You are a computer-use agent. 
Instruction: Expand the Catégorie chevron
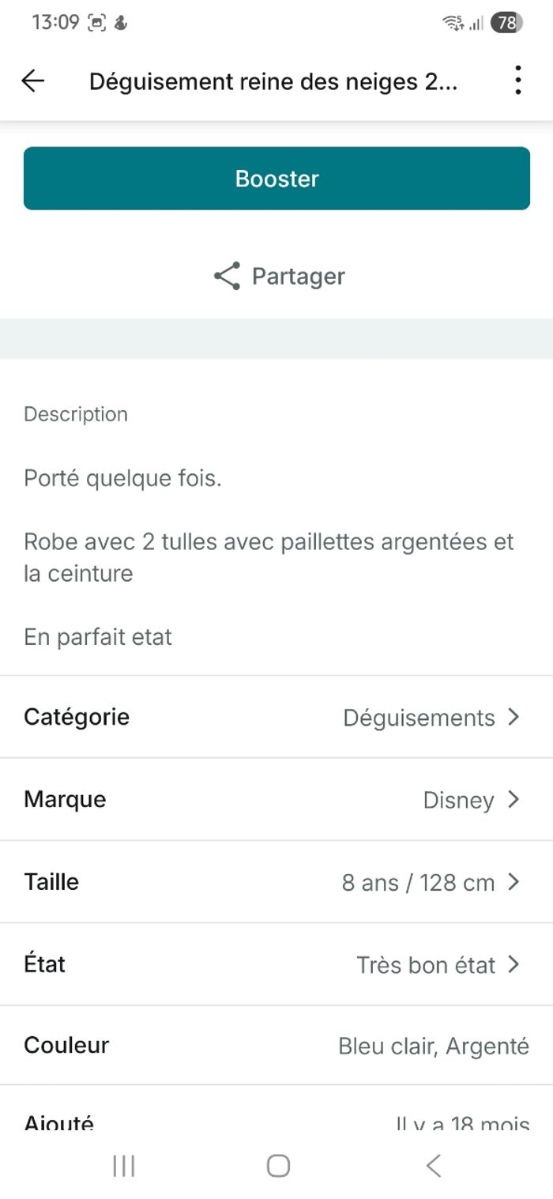(x=513, y=717)
